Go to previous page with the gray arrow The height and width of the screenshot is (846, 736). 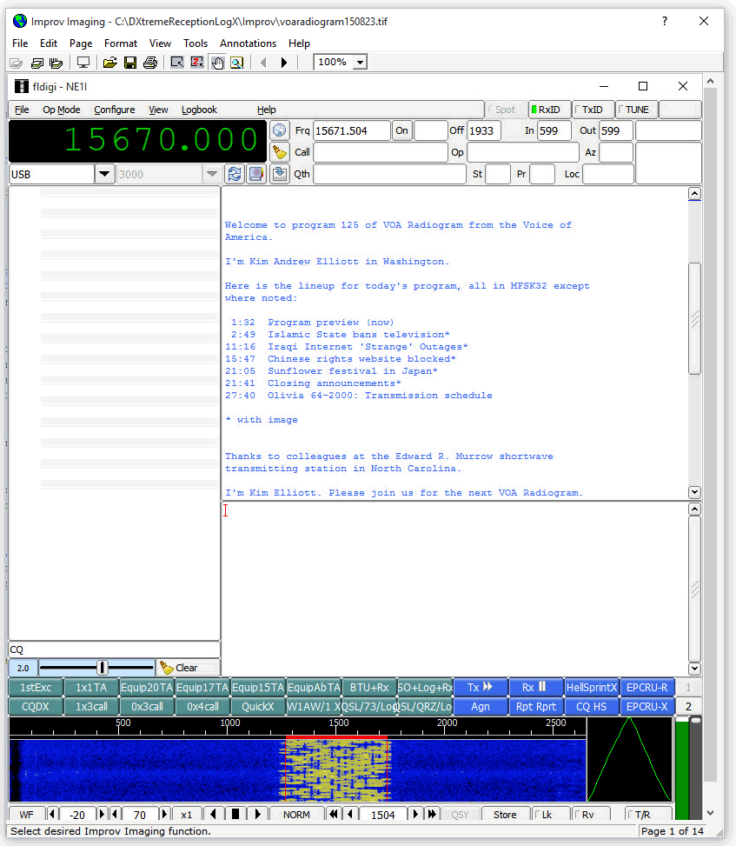(263, 63)
